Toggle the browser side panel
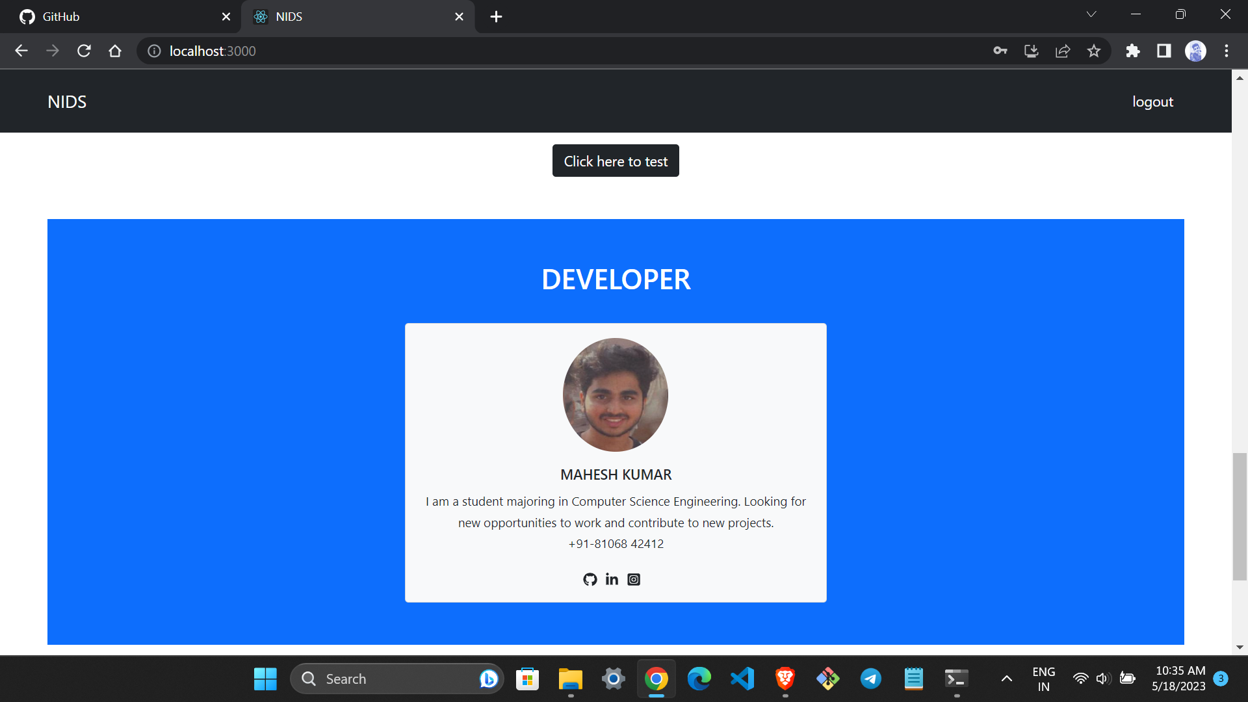This screenshot has height=702, width=1248. 1164,51
